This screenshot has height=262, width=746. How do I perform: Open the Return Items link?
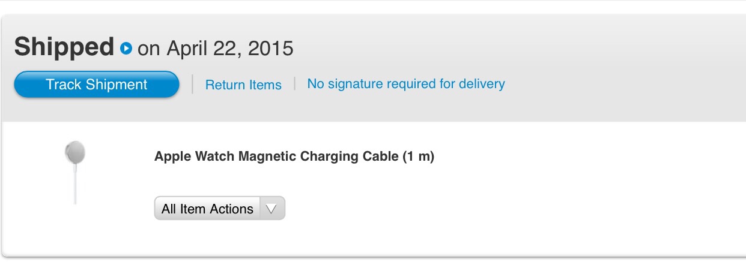point(243,85)
